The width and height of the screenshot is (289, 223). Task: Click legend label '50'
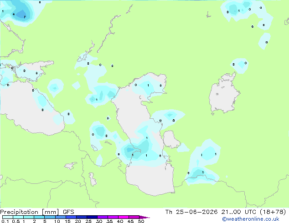click(x=141, y=221)
